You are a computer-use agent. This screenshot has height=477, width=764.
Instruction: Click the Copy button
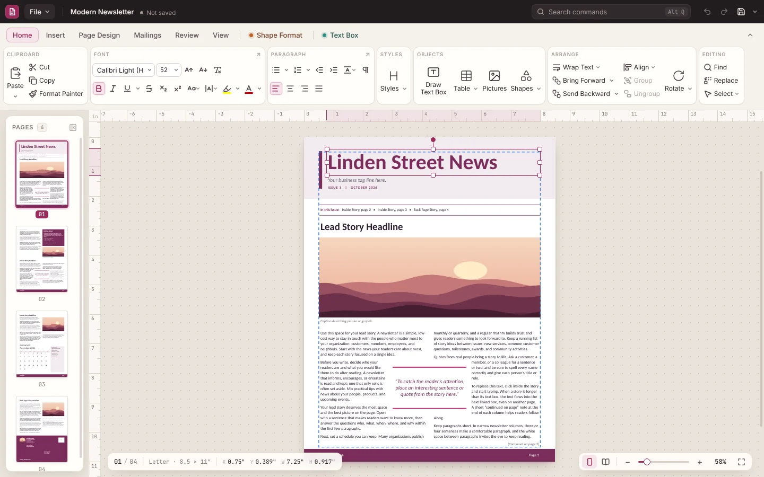pyautogui.click(x=42, y=81)
